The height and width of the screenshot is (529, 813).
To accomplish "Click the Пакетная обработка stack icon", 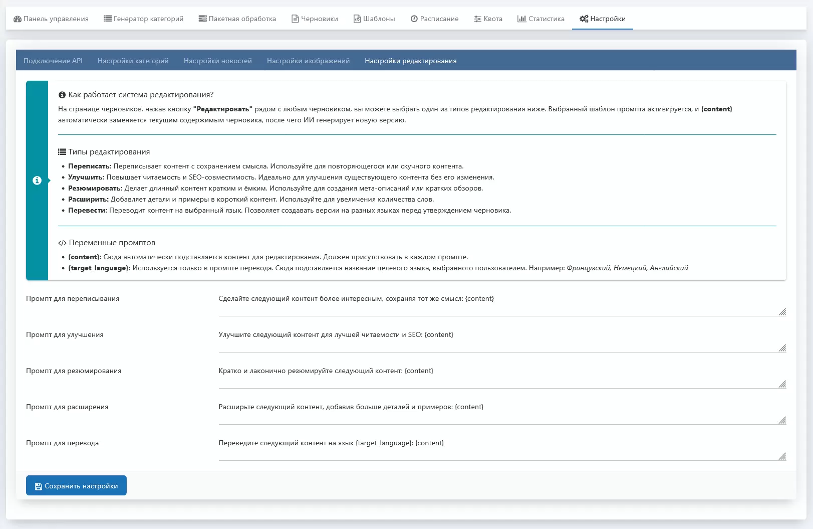I will click(x=202, y=19).
